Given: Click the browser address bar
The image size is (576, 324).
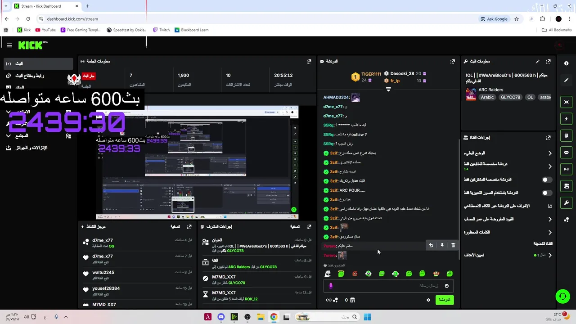Looking at the screenshot, I should coord(256,19).
